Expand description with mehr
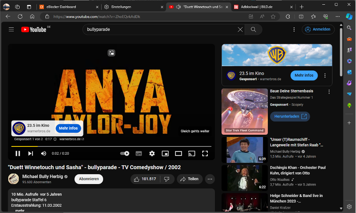 tap(20, 211)
